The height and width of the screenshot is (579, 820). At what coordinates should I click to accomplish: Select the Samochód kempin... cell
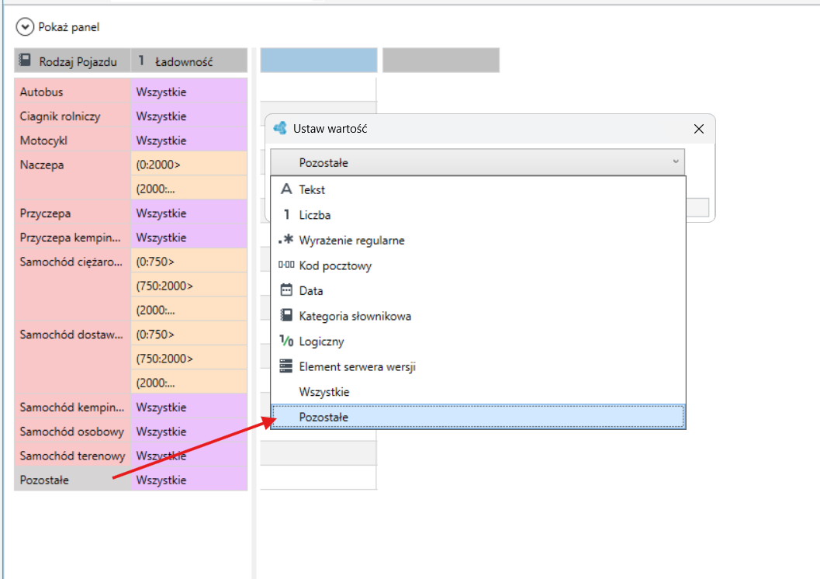tap(72, 407)
